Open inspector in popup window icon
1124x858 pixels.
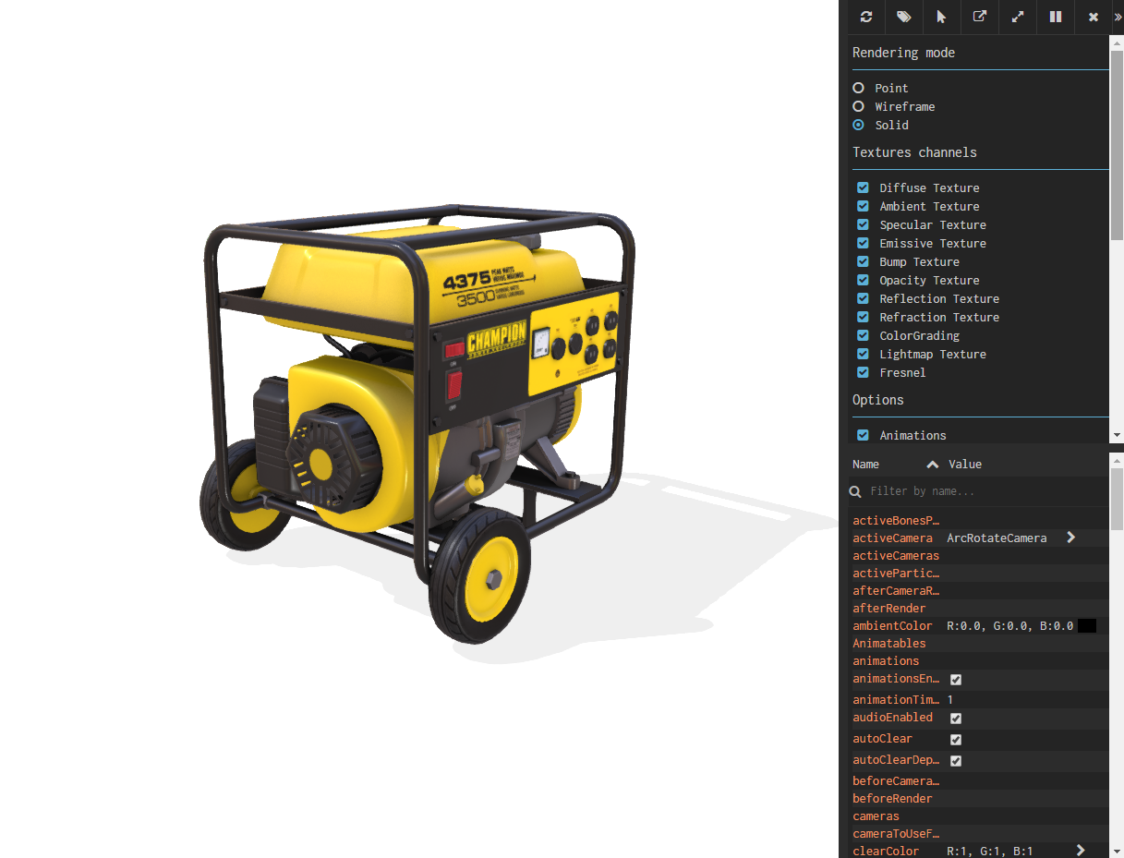pos(980,17)
